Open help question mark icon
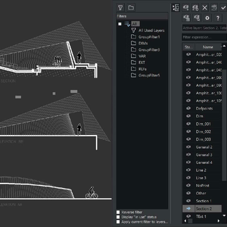Image resolution: width=227 pixels, height=227 pixels. point(218,18)
